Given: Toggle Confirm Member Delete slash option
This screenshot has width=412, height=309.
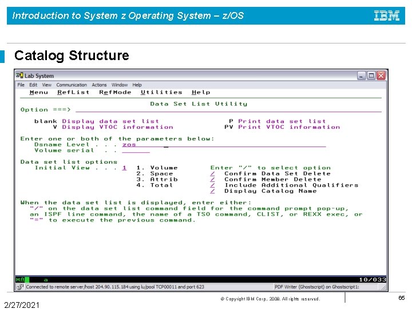Looking at the screenshot, I should point(212,179).
